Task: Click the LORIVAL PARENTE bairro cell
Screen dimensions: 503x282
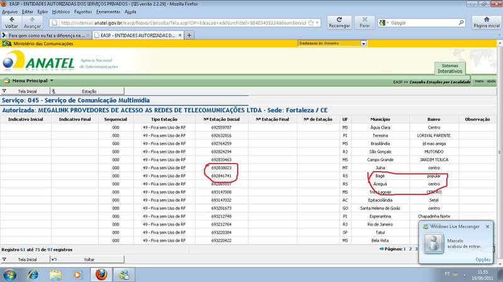Action: pyautogui.click(x=434, y=135)
